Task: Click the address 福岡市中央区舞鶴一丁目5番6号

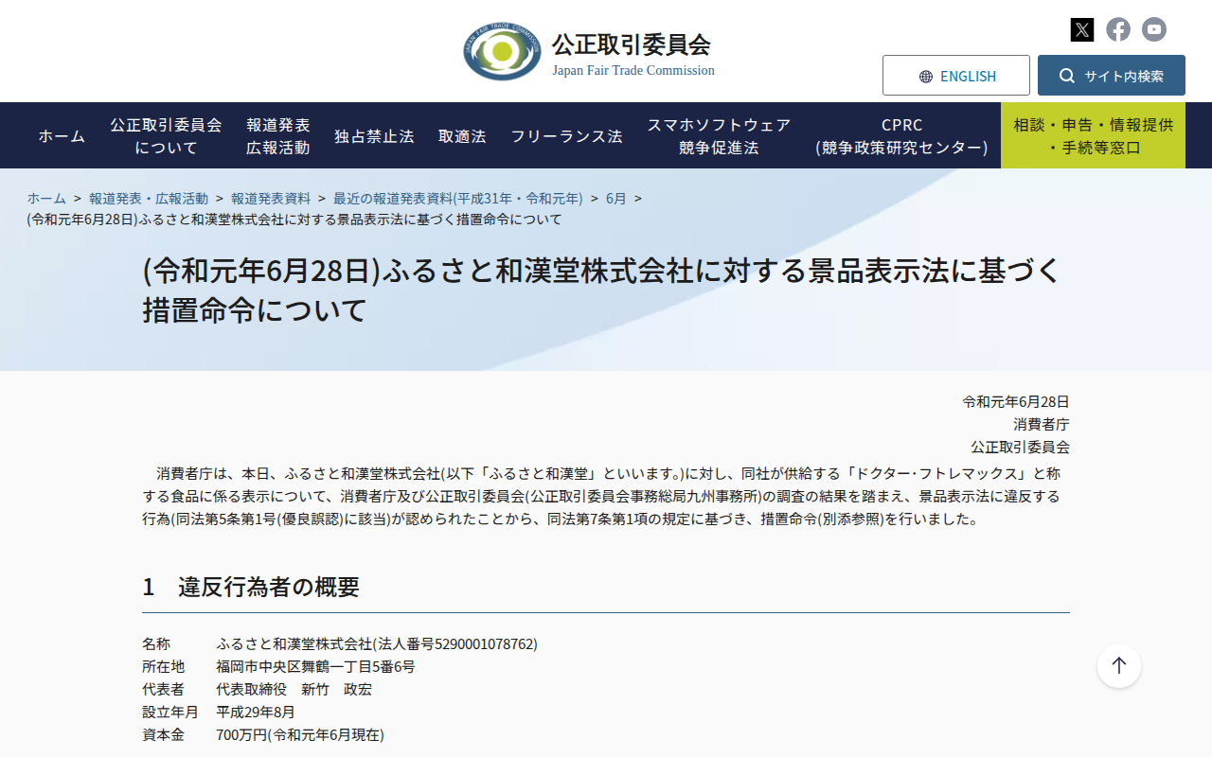Action: click(315, 667)
